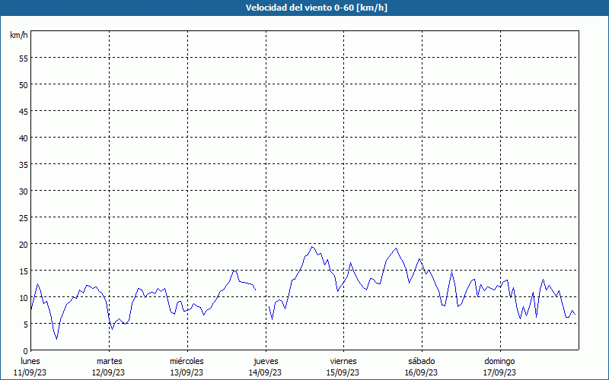Click the 'km/h' axis unit label
The height and width of the screenshot is (380, 609).
19,35
